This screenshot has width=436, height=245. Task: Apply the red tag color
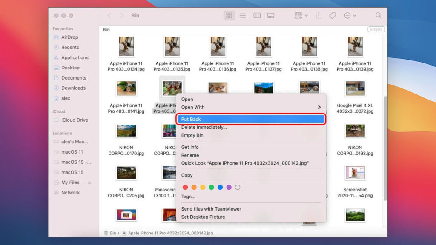point(185,188)
